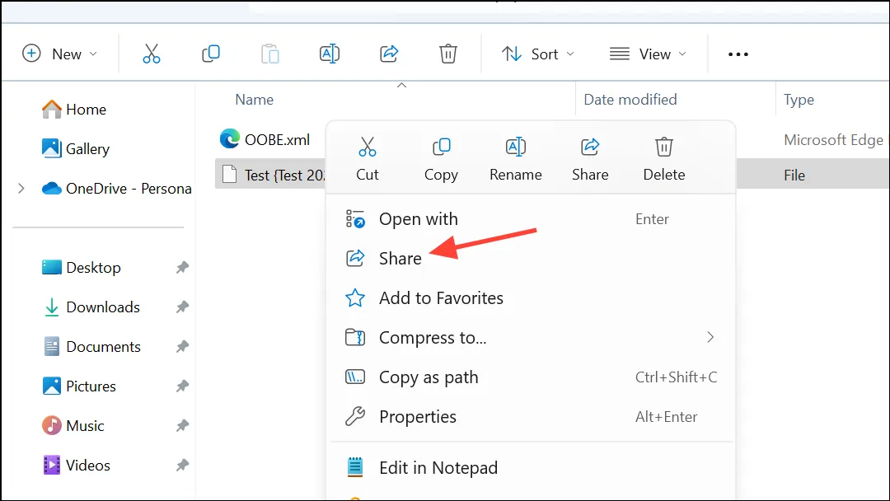Click the toolbar trash Delete icon
This screenshot has height=501, width=890.
coord(447,54)
